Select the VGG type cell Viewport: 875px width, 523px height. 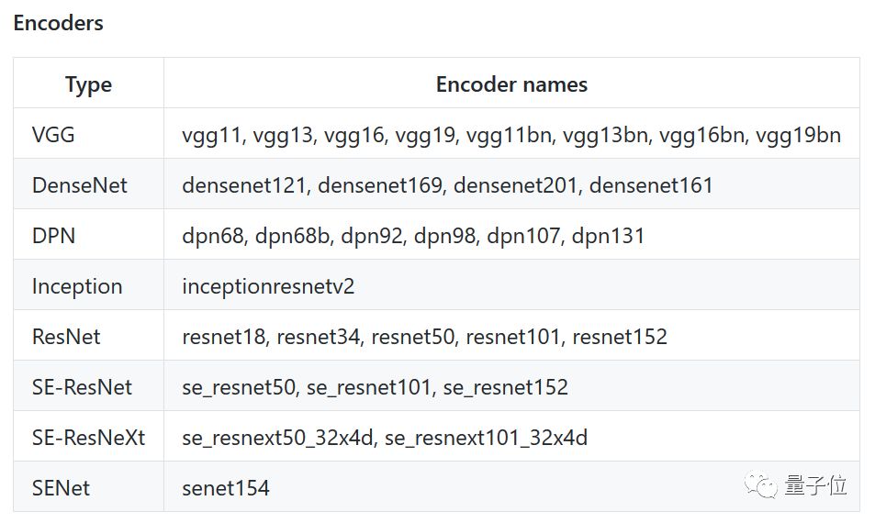tap(53, 135)
